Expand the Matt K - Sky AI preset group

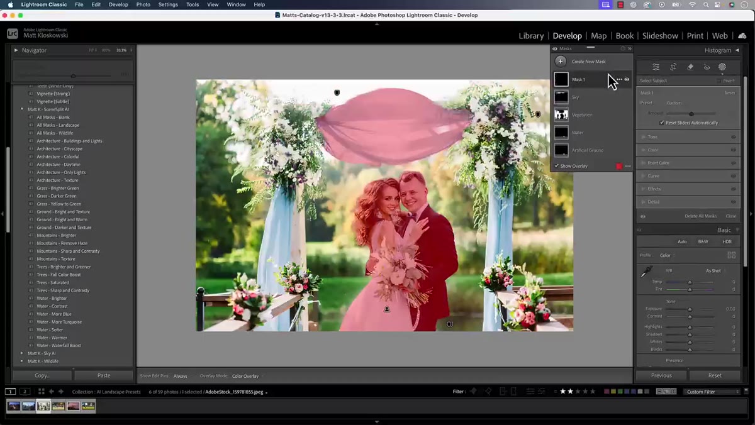click(x=22, y=353)
